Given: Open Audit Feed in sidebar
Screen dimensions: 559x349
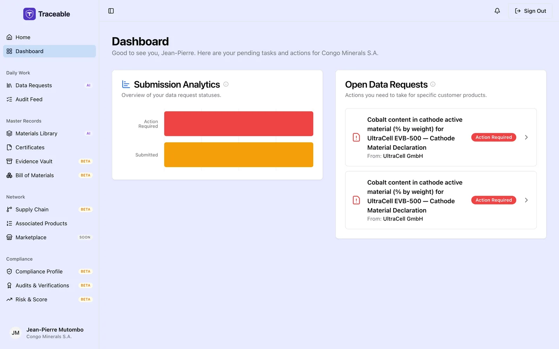Looking at the screenshot, I should pos(49,99).
